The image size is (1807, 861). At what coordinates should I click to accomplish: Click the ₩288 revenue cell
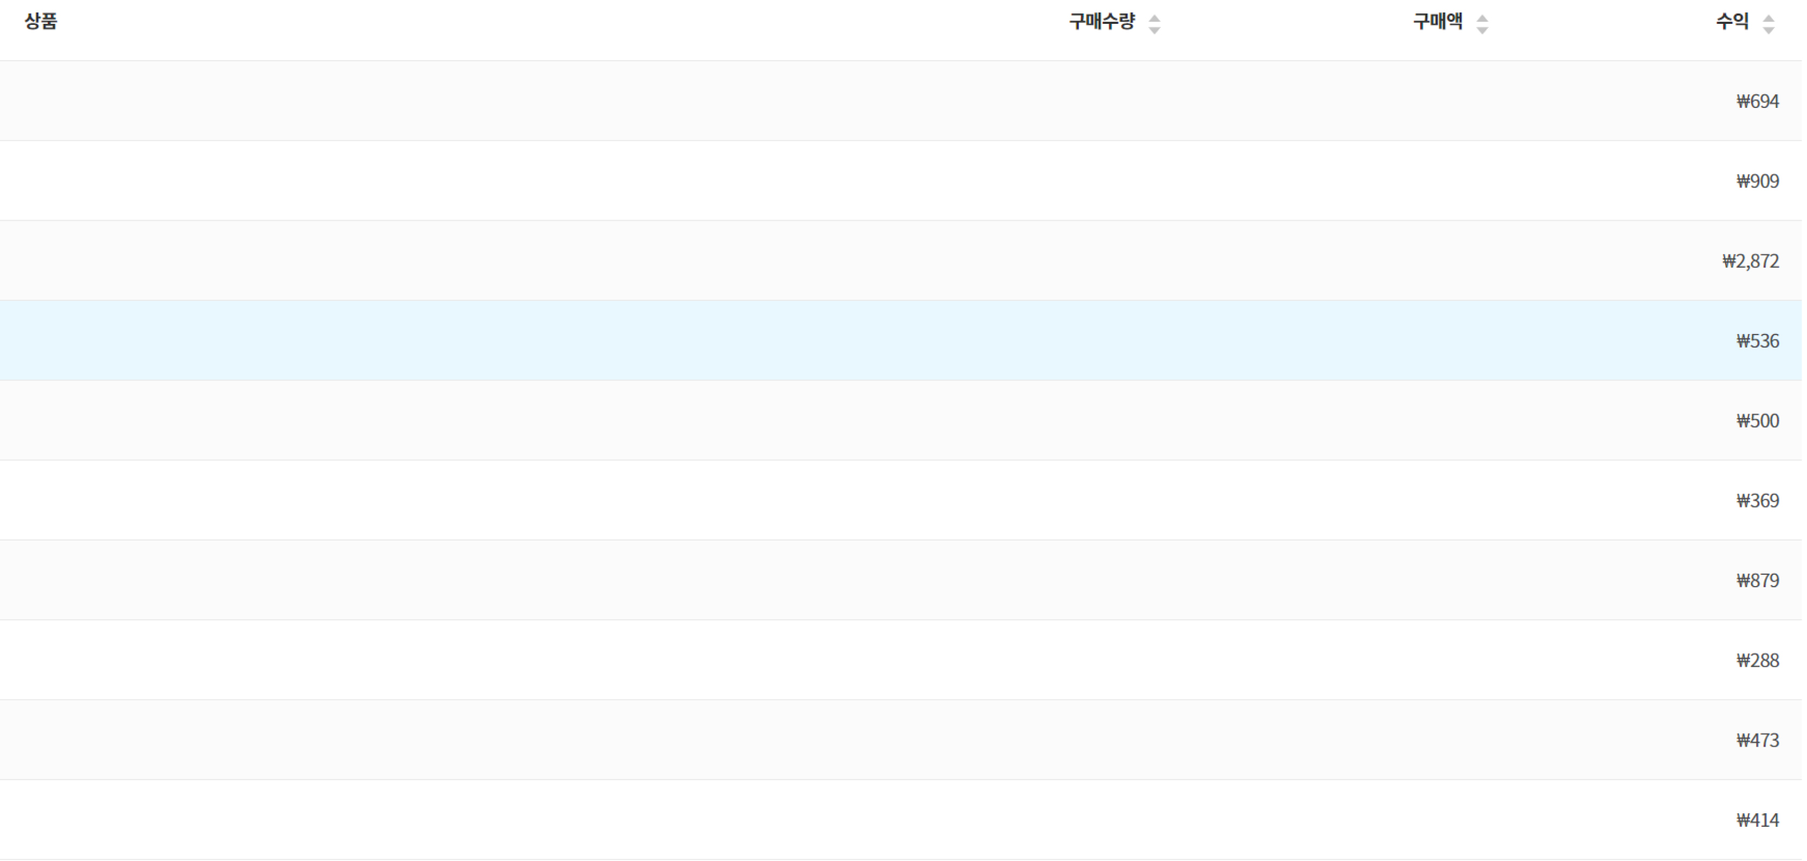pos(1757,661)
